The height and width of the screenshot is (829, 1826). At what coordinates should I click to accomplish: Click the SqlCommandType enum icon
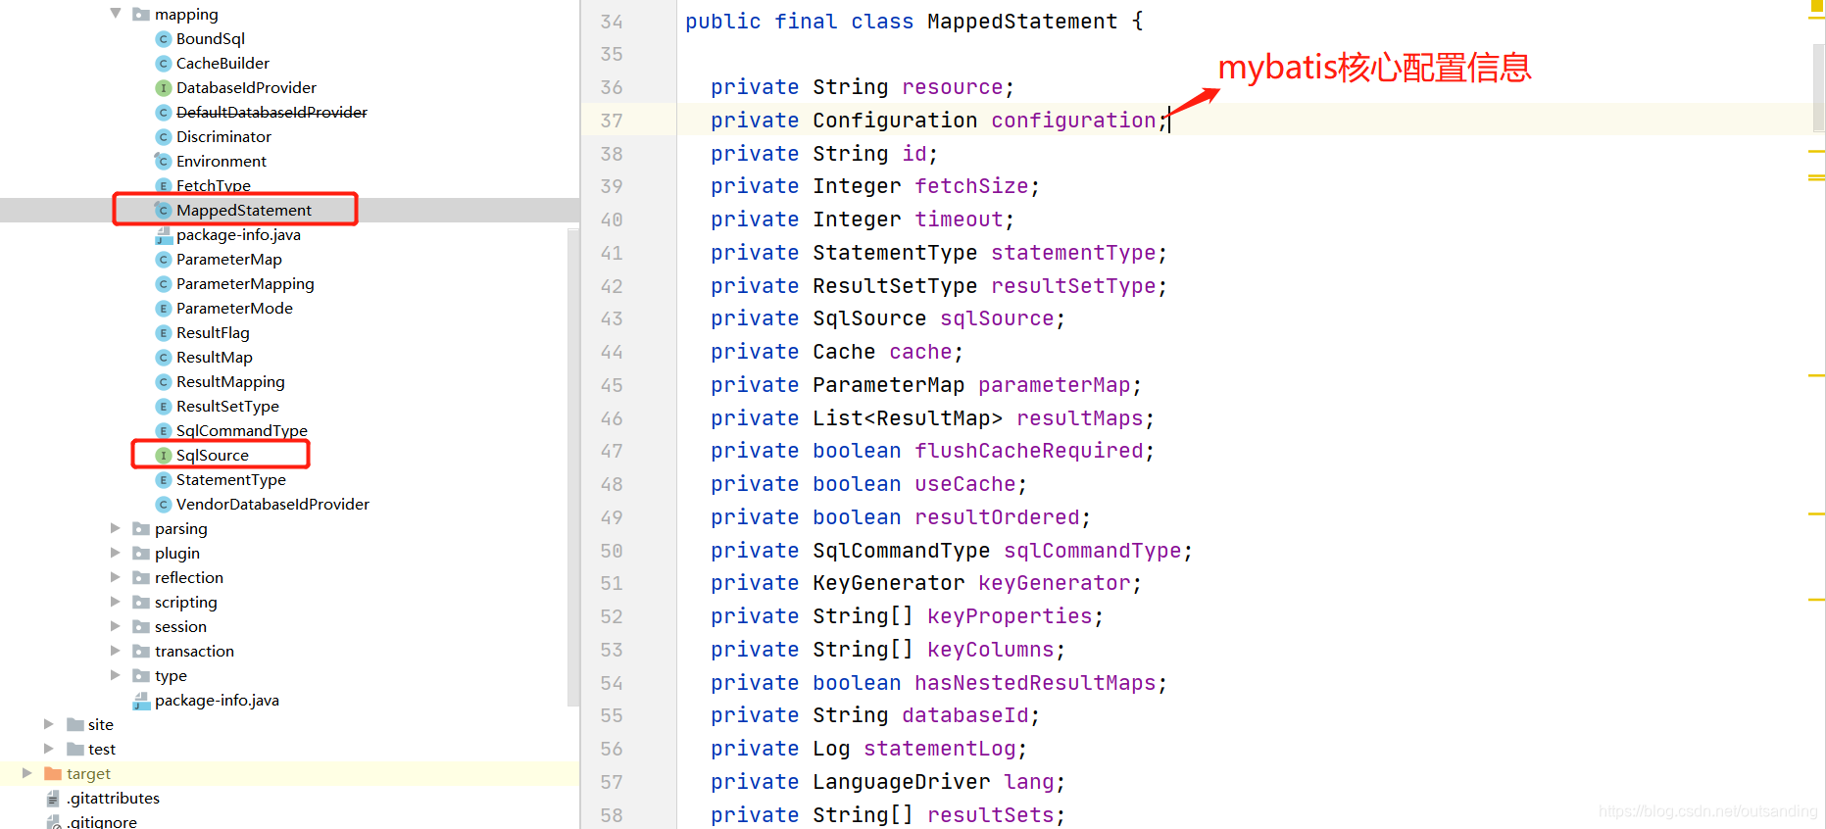pos(164,431)
